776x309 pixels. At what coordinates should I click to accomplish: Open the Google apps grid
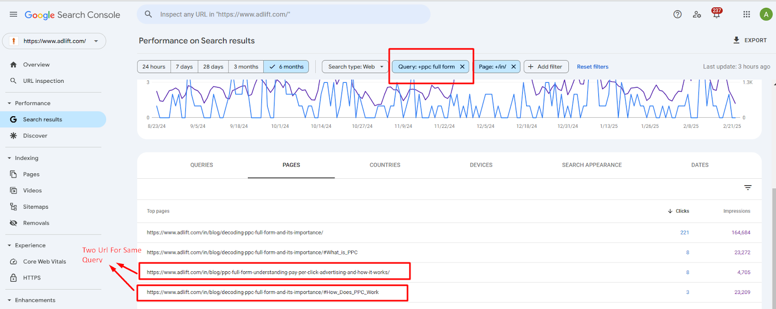tap(746, 15)
